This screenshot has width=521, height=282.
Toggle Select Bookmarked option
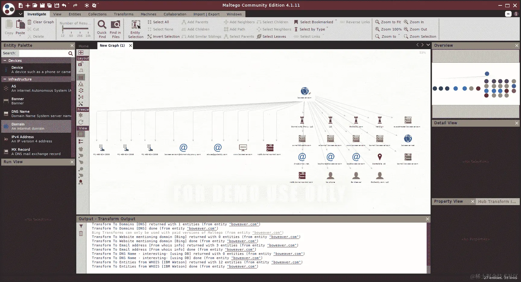(x=314, y=22)
